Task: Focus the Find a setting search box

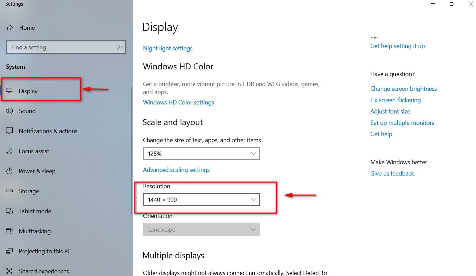Action: tap(66, 47)
